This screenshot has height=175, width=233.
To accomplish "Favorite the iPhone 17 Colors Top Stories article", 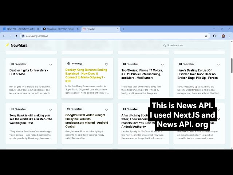I will point(162,65).
